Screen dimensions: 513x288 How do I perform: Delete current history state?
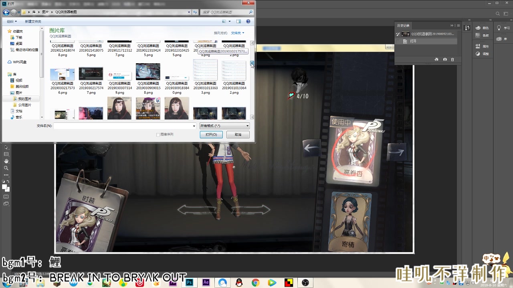(453, 60)
